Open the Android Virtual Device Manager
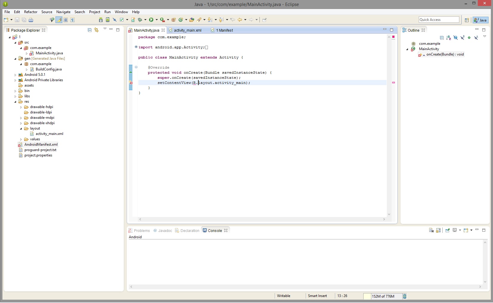 [108, 20]
